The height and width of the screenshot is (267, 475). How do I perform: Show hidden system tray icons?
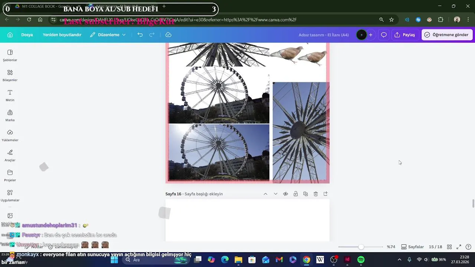point(399,260)
